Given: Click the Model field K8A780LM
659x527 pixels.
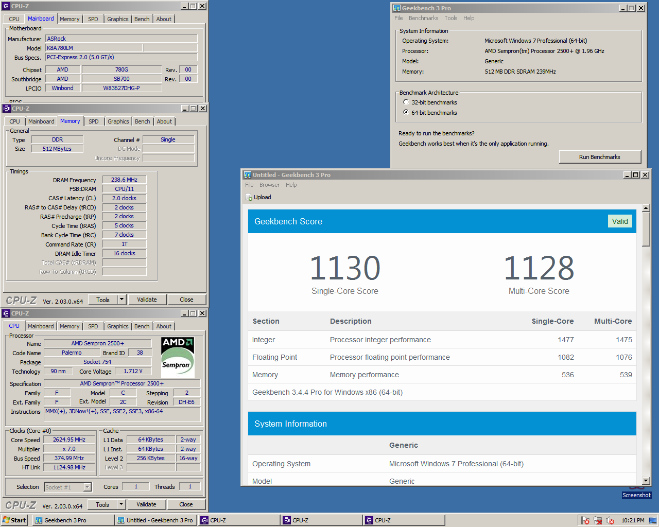Looking at the screenshot, I should click(94, 48).
